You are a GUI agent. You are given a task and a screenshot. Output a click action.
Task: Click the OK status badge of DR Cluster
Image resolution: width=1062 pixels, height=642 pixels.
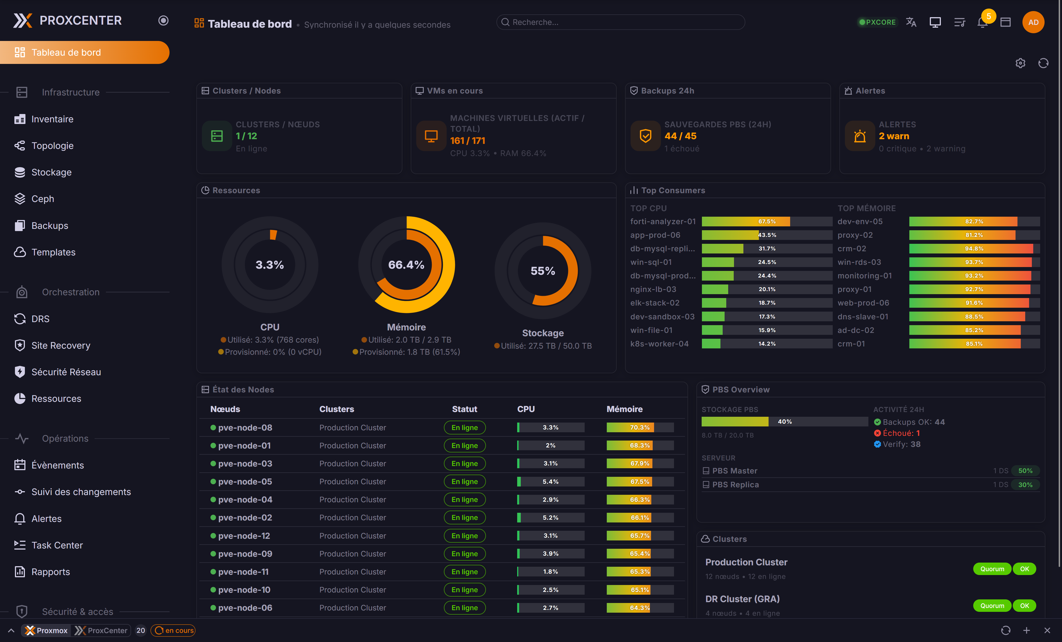(x=1025, y=605)
